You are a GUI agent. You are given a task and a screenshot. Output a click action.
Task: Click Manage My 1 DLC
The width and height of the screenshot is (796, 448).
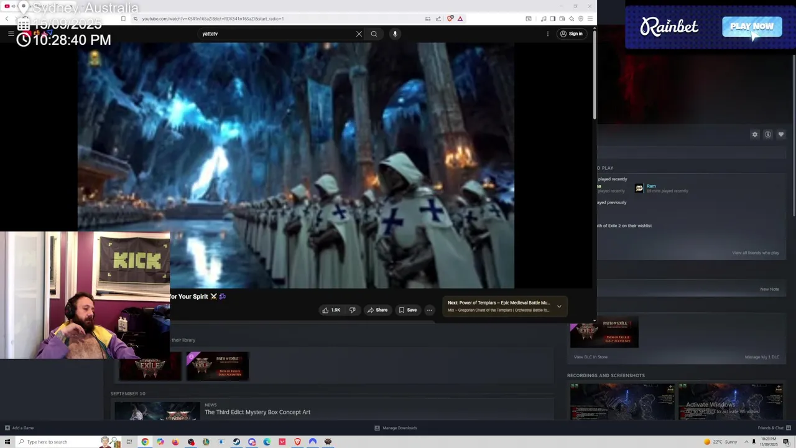(762, 357)
